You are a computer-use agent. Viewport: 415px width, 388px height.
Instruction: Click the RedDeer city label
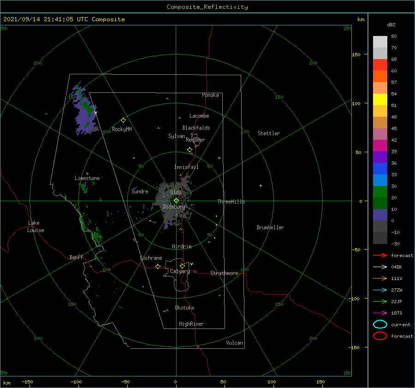(x=196, y=140)
